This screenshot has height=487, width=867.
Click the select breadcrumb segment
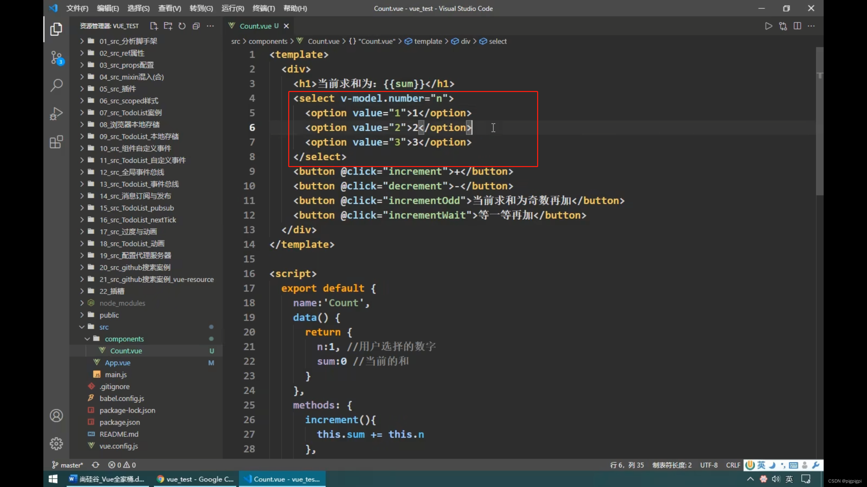[x=493, y=41]
